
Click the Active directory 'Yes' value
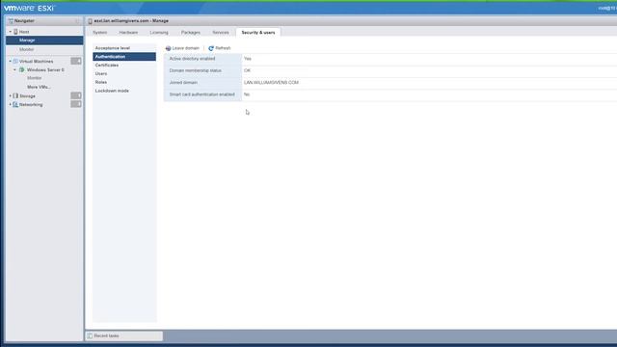248,59
